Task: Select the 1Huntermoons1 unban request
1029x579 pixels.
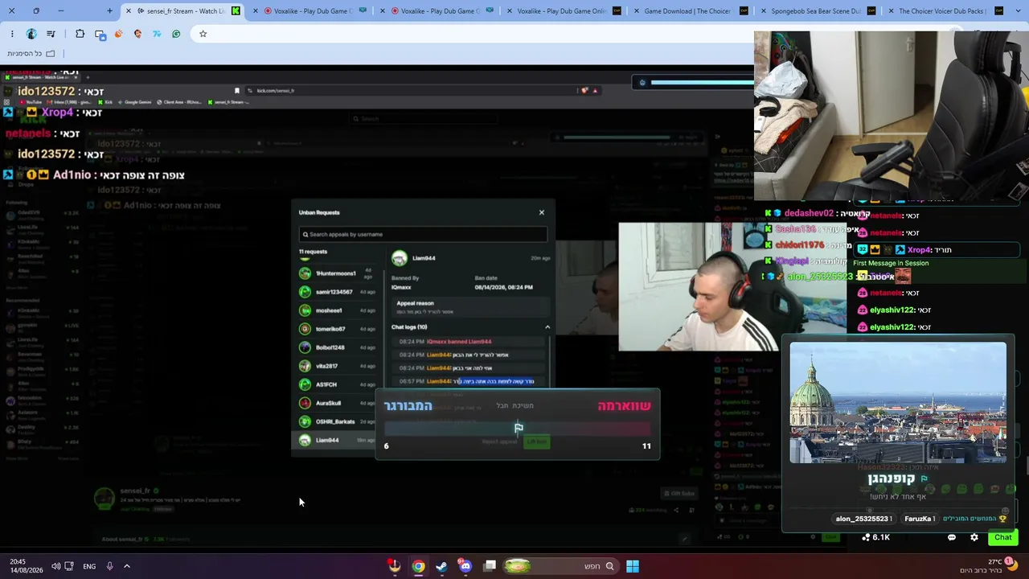Action: 337,273
